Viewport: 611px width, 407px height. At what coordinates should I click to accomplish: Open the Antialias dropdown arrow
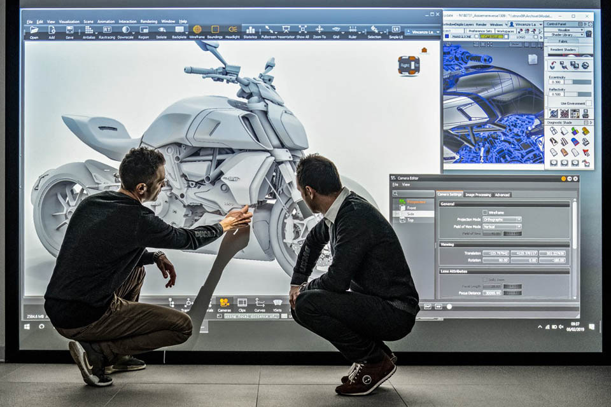[x=96, y=32]
